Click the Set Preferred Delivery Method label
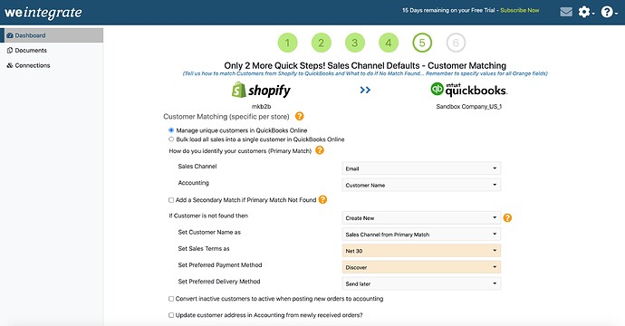 [219, 281]
